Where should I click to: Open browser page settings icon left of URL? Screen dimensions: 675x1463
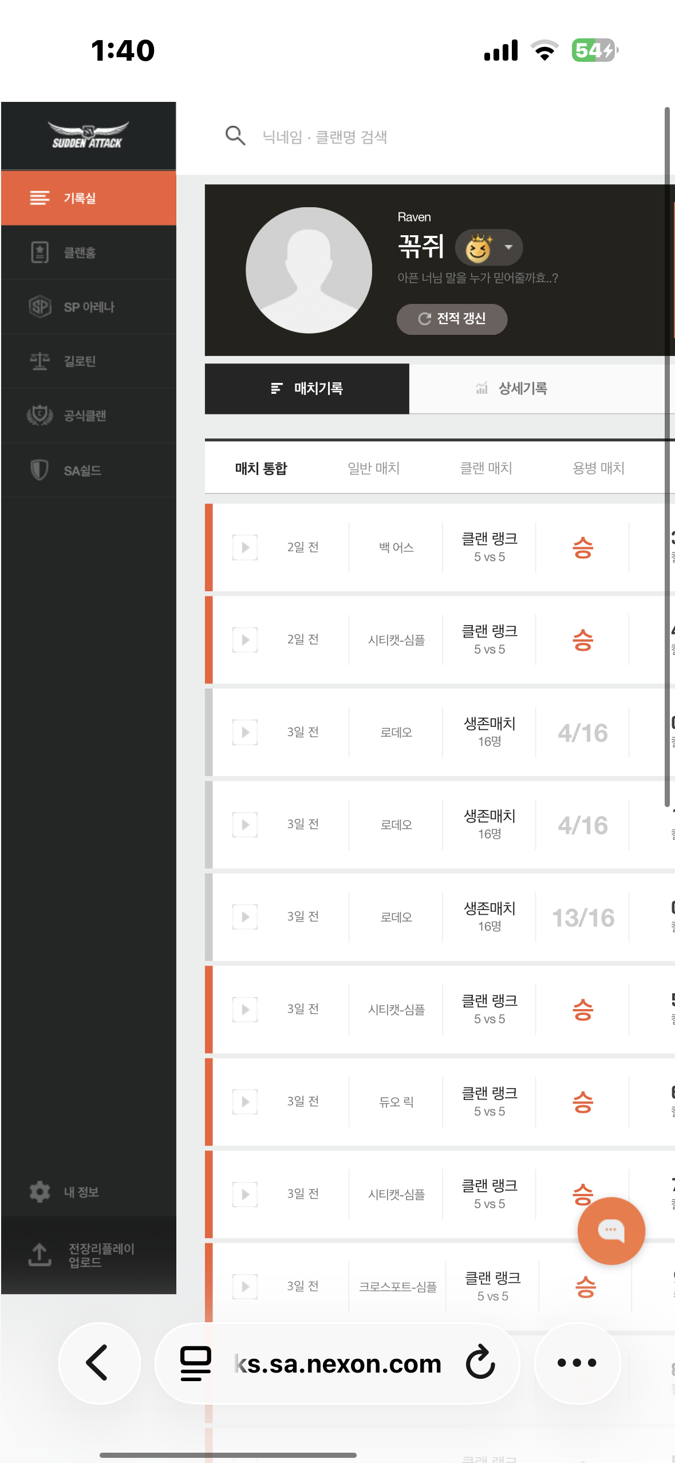click(195, 1363)
